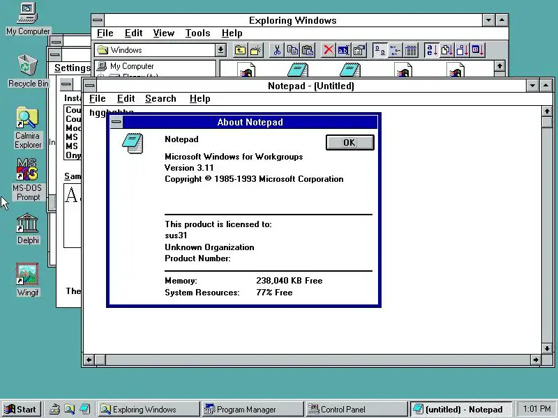Viewport: 558px width, 418px height.
Task: Click the Start button on the taskbar
Action: click(x=21, y=410)
